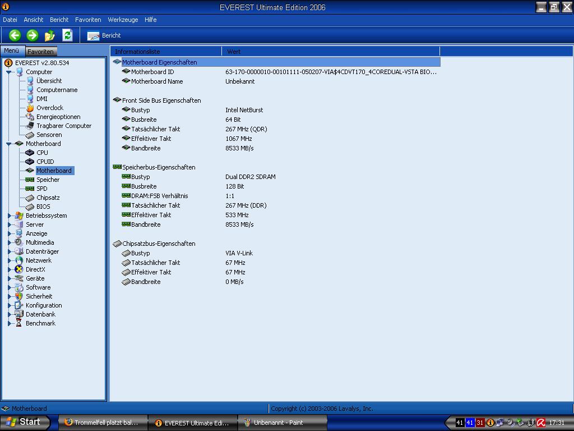Collapse the Motherboard tree category
The height and width of the screenshot is (431, 574).
pos(9,144)
